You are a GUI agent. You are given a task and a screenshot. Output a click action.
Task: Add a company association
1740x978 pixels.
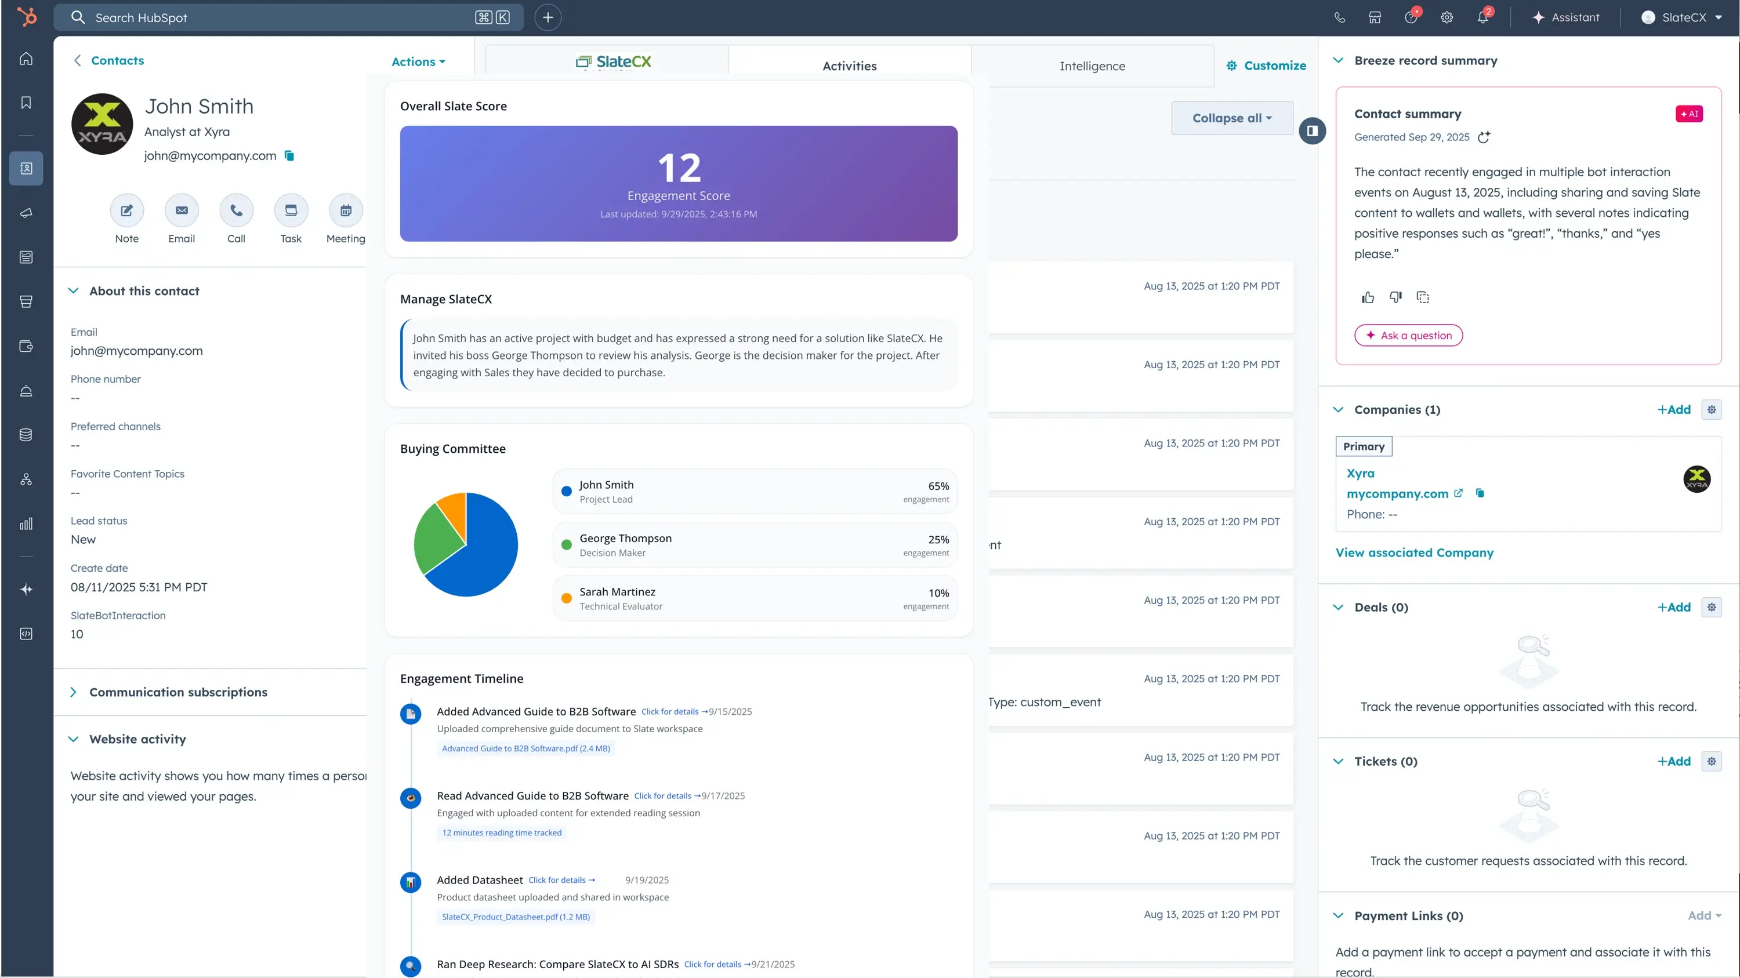(1674, 410)
